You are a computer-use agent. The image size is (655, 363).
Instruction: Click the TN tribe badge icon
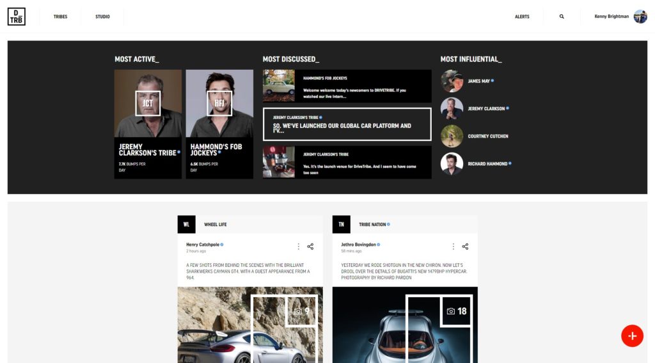pos(341,225)
